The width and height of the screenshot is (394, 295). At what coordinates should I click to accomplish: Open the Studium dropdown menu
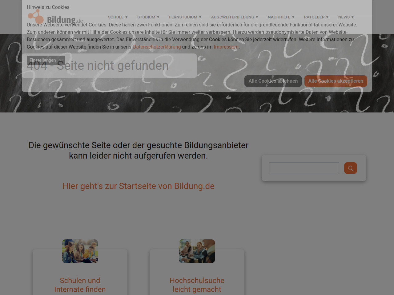click(x=148, y=17)
